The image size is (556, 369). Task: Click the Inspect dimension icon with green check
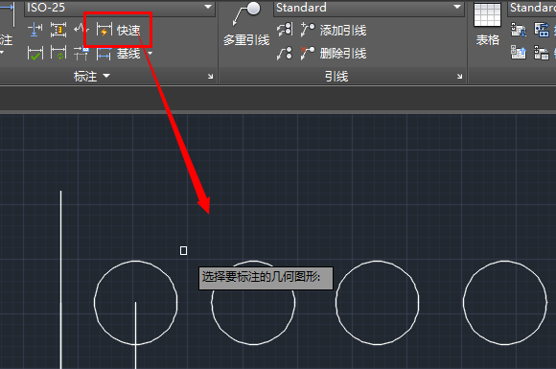tap(35, 54)
